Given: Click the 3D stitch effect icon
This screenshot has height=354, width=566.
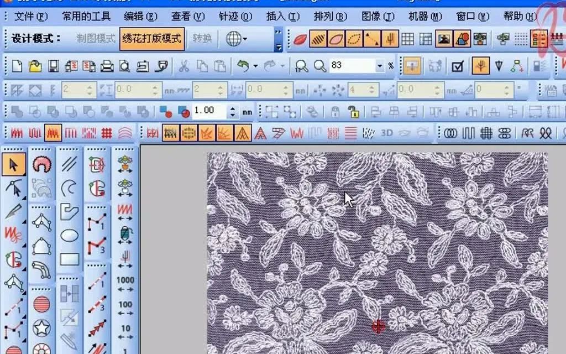Looking at the screenshot, I should tap(386, 133).
